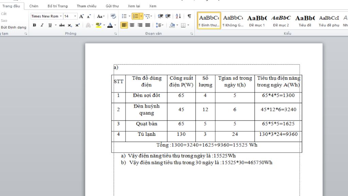Toggle show paragraph marks
This screenshot has height=196, width=348.
(189, 16)
